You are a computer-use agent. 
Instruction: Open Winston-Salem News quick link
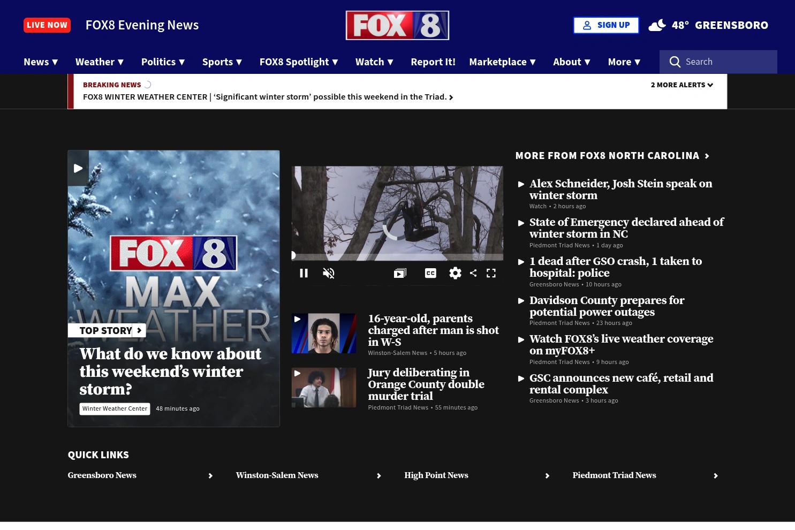click(277, 475)
